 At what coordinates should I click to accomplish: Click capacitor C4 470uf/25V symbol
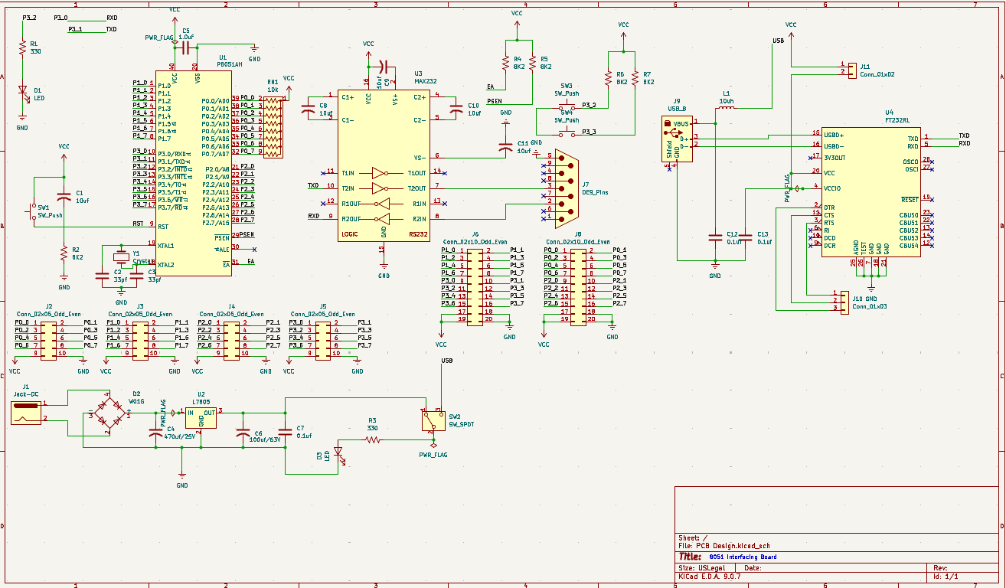[x=156, y=433]
